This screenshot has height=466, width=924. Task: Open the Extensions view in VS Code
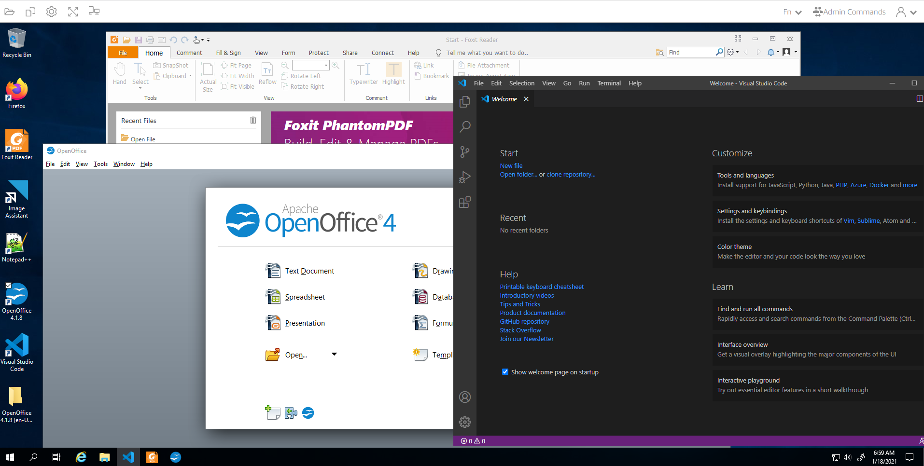(x=464, y=202)
